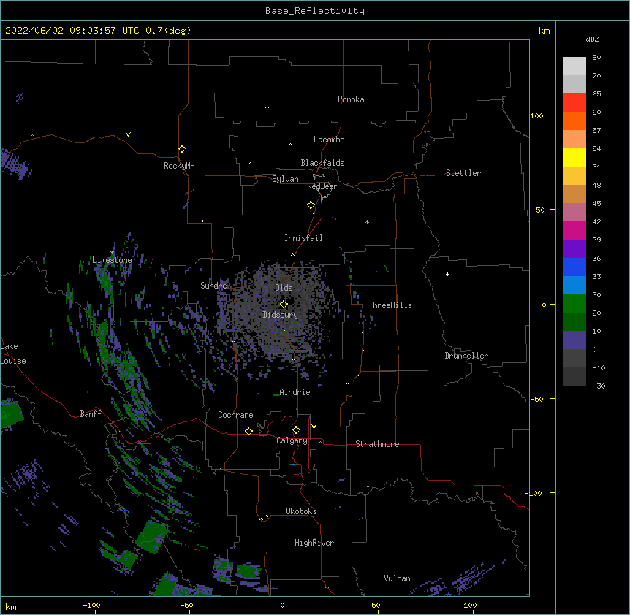Click the Stettler city label

(463, 173)
